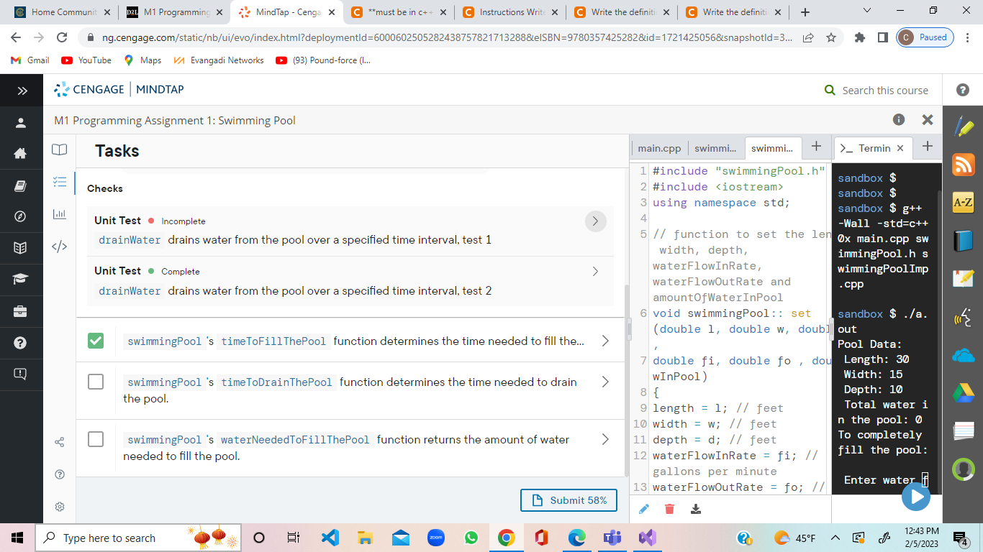Open the progress bar-chart panel
983x552 pixels.
coord(59,212)
